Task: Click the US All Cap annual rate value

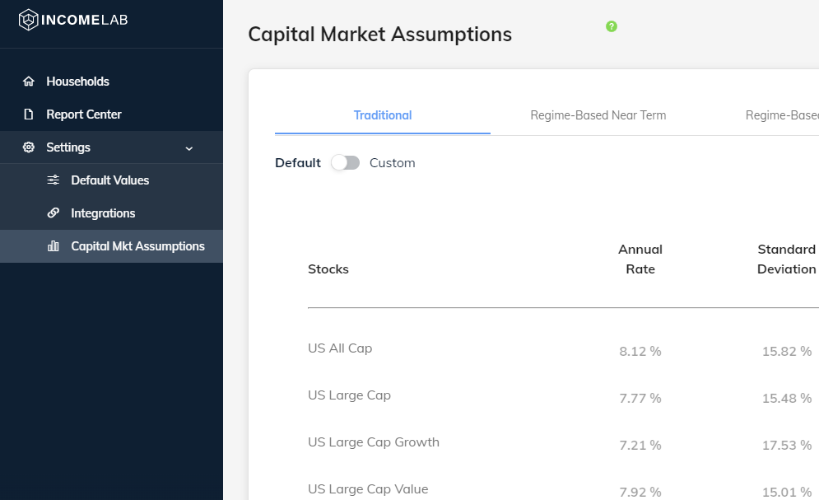Action: pyautogui.click(x=640, y=351)
